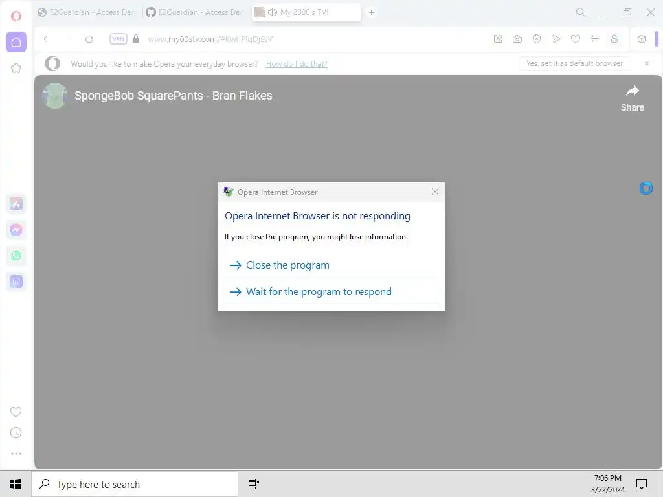
Task: Open the music player sidebar icon
Action: click(16, 282)
